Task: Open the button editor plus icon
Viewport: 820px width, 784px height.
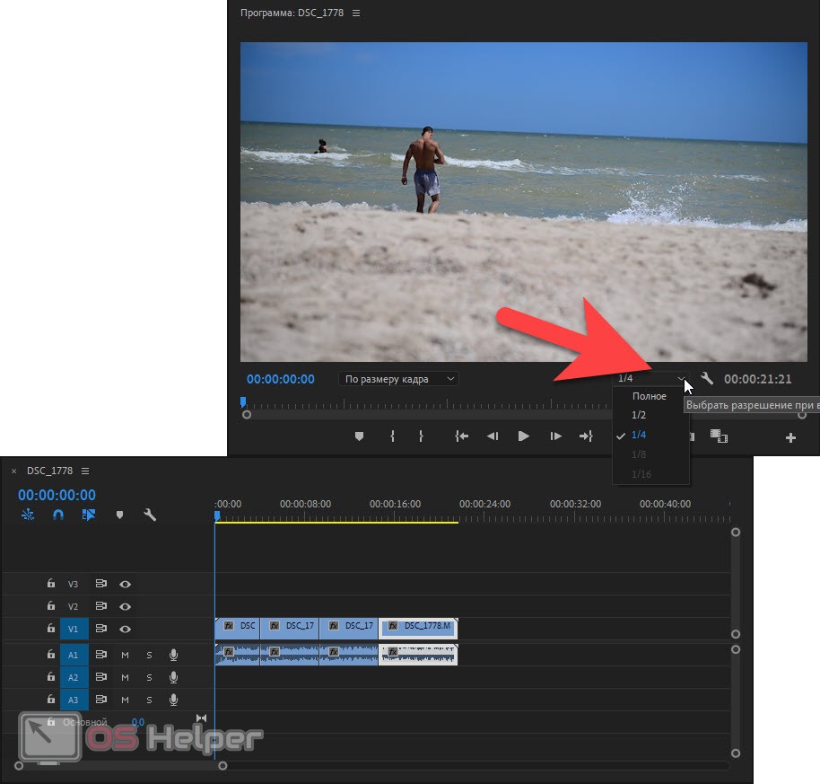Action: coord(790,437)
